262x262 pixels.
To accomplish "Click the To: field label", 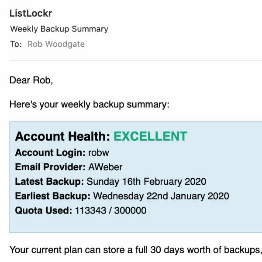I will click(16, 44).
